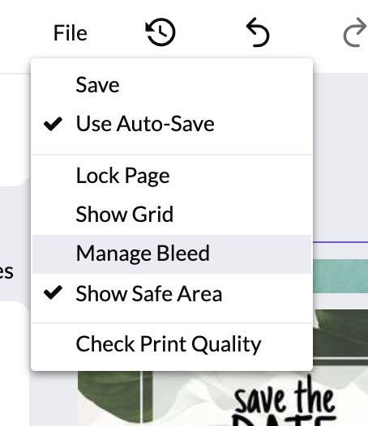Collapse the File dropdown menu
This screenshot has height=426, width=368.
71,33
